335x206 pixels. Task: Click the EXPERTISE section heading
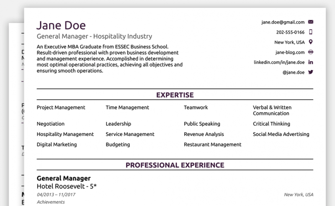click(x=175, y=95)
